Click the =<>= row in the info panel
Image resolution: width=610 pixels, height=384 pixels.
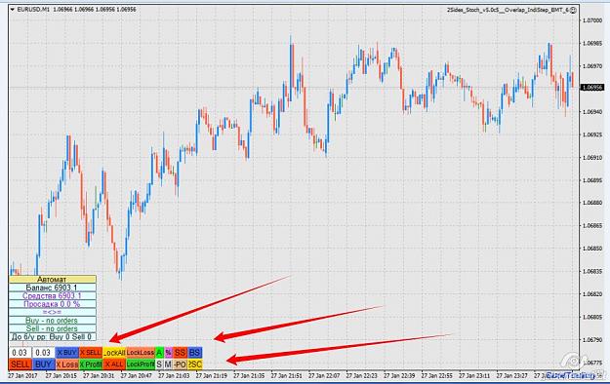pyautogui.click(x=53, y=312)
